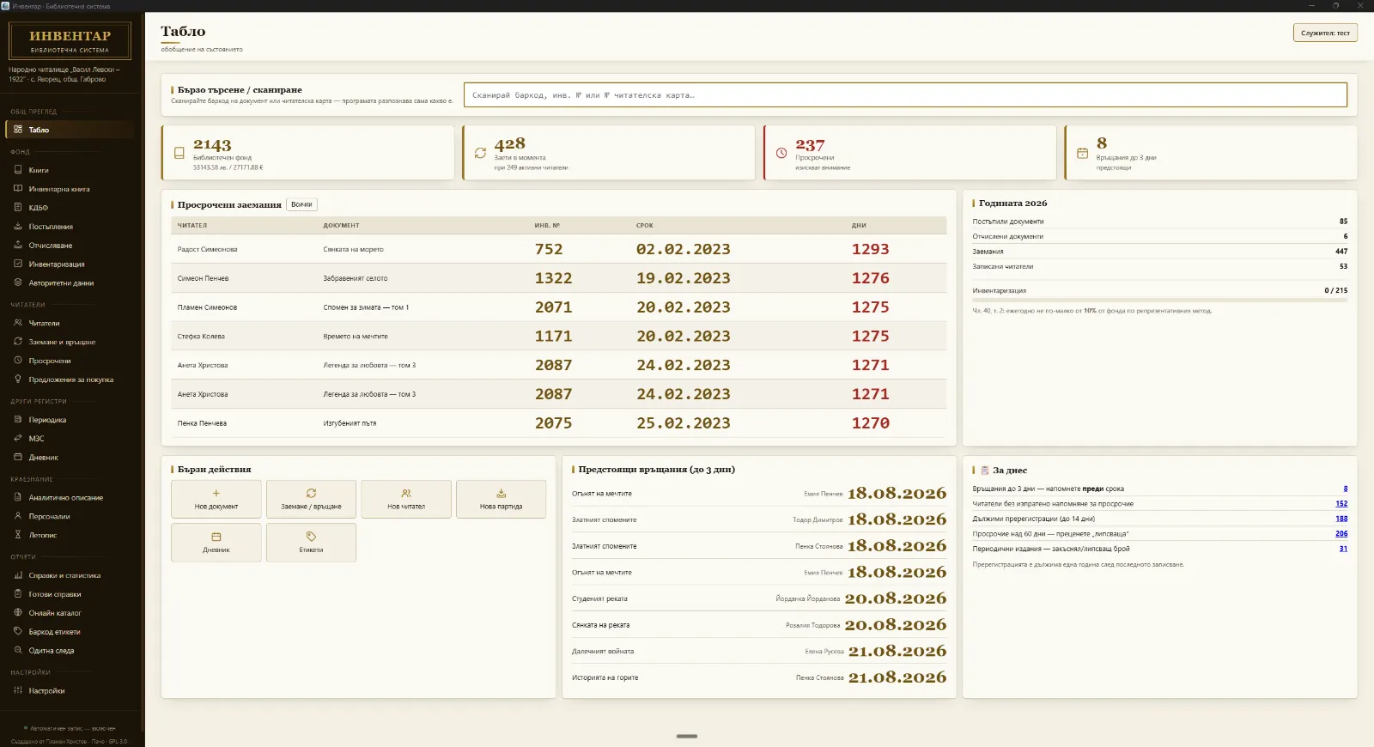Click the book icon on the 2143 fund card
This screenshot has height=747, width=1374.
coord(179,153)
